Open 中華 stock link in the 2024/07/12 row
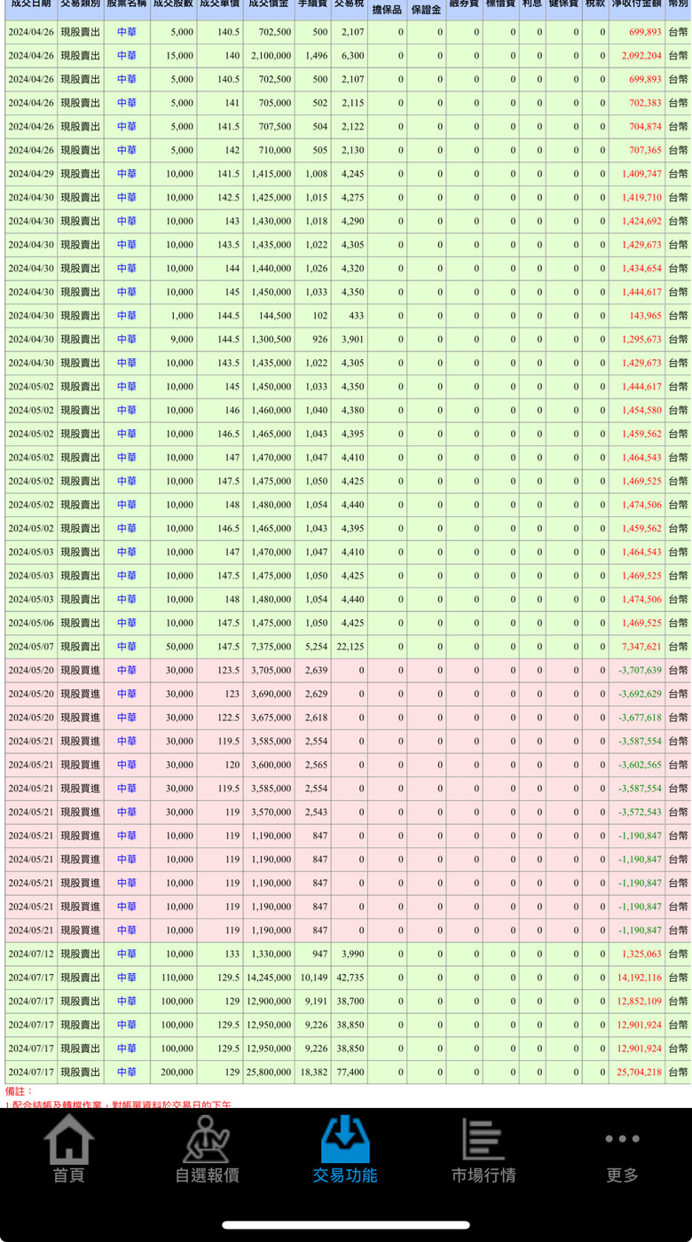 tap(127, 954)
